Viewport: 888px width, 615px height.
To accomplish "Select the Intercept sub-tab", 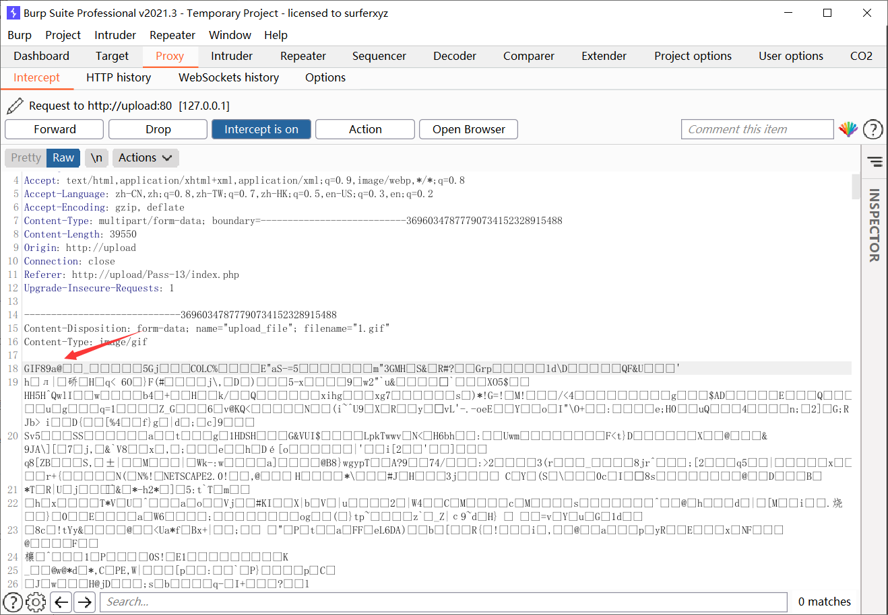I will pyautogui.click(x=36, y=77).
